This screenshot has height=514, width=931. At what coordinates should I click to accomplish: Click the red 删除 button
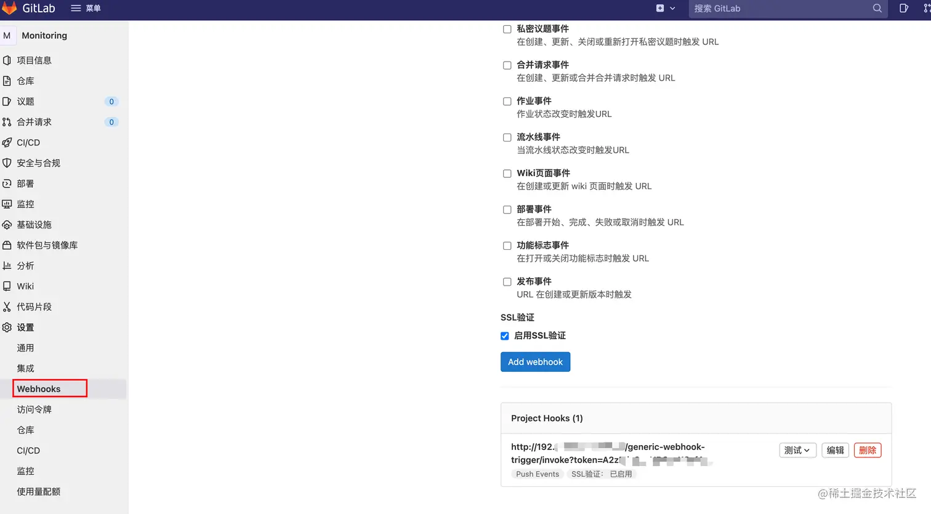pos(868,450)
